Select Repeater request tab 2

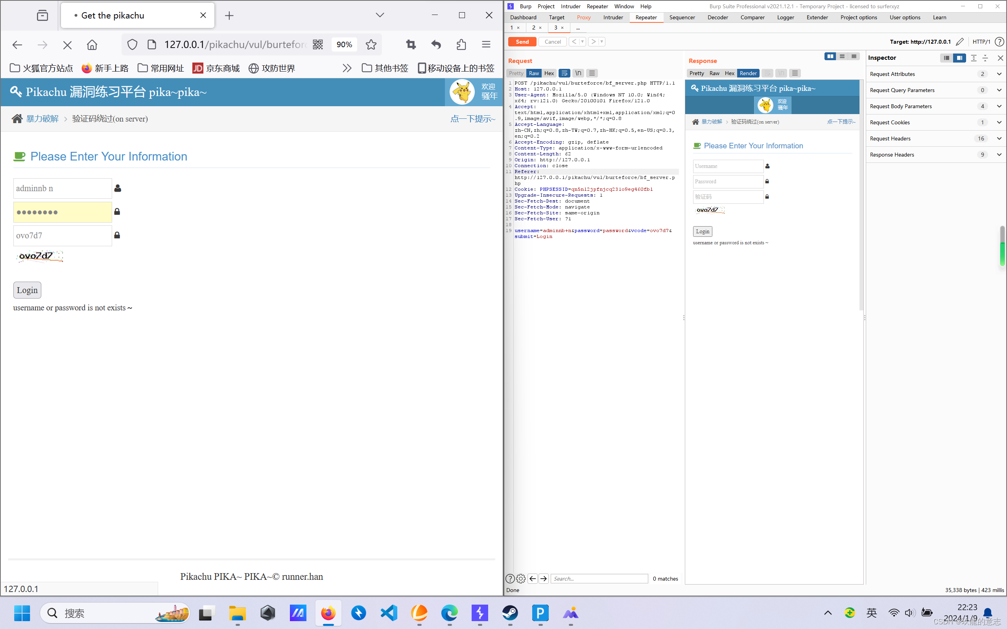534,28
